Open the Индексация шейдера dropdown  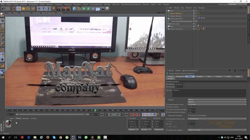pos(217,130)
